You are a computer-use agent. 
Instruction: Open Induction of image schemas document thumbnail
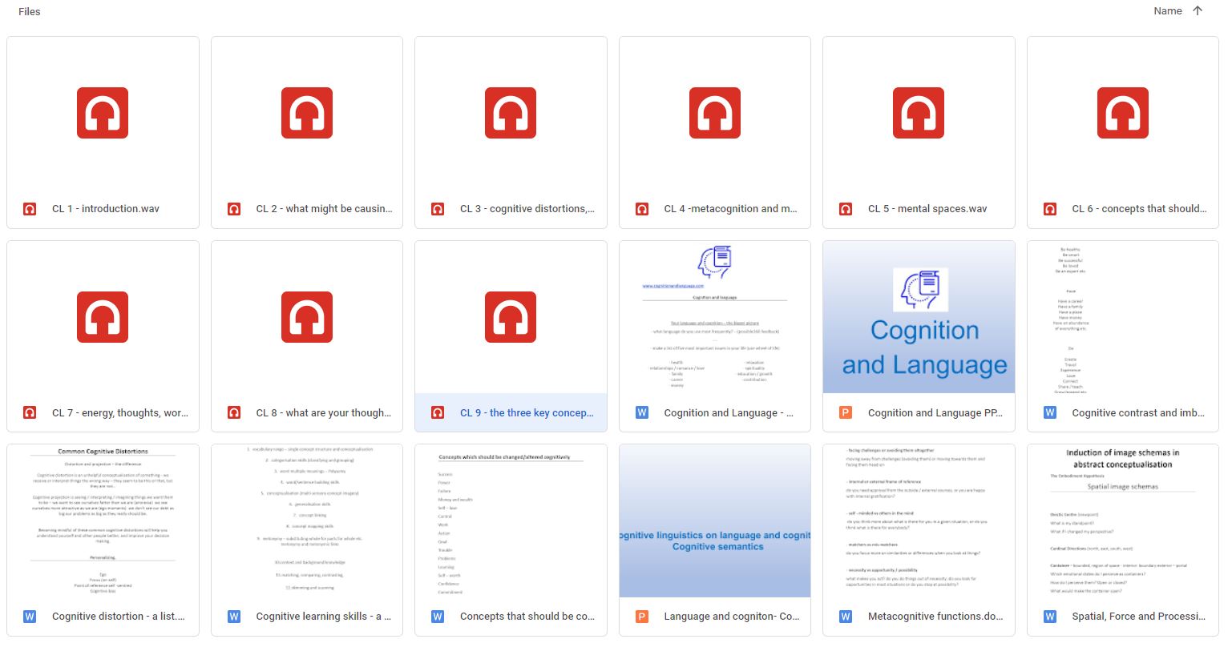1123,521
